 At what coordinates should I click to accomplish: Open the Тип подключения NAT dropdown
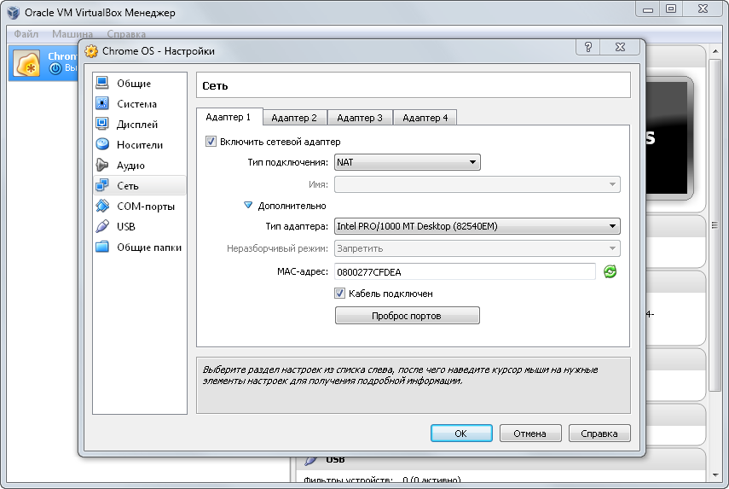click(x=408, y=162)
